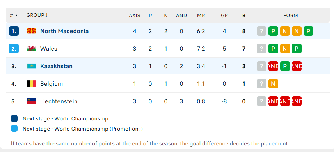Click Liechtenstein's last red form badge
The height and width of the screenshot is (152, 334).
(x=297, y=101)
